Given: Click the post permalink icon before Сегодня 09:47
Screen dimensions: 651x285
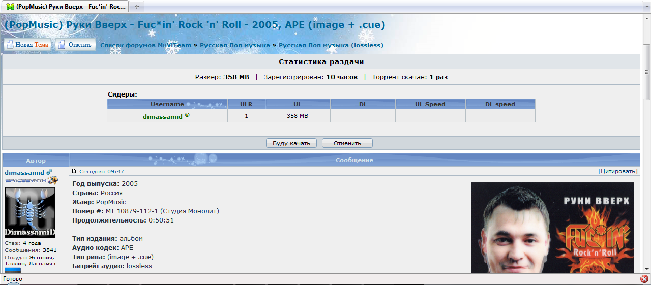Looking at the screenshot, I should click(x=74, y=171).
